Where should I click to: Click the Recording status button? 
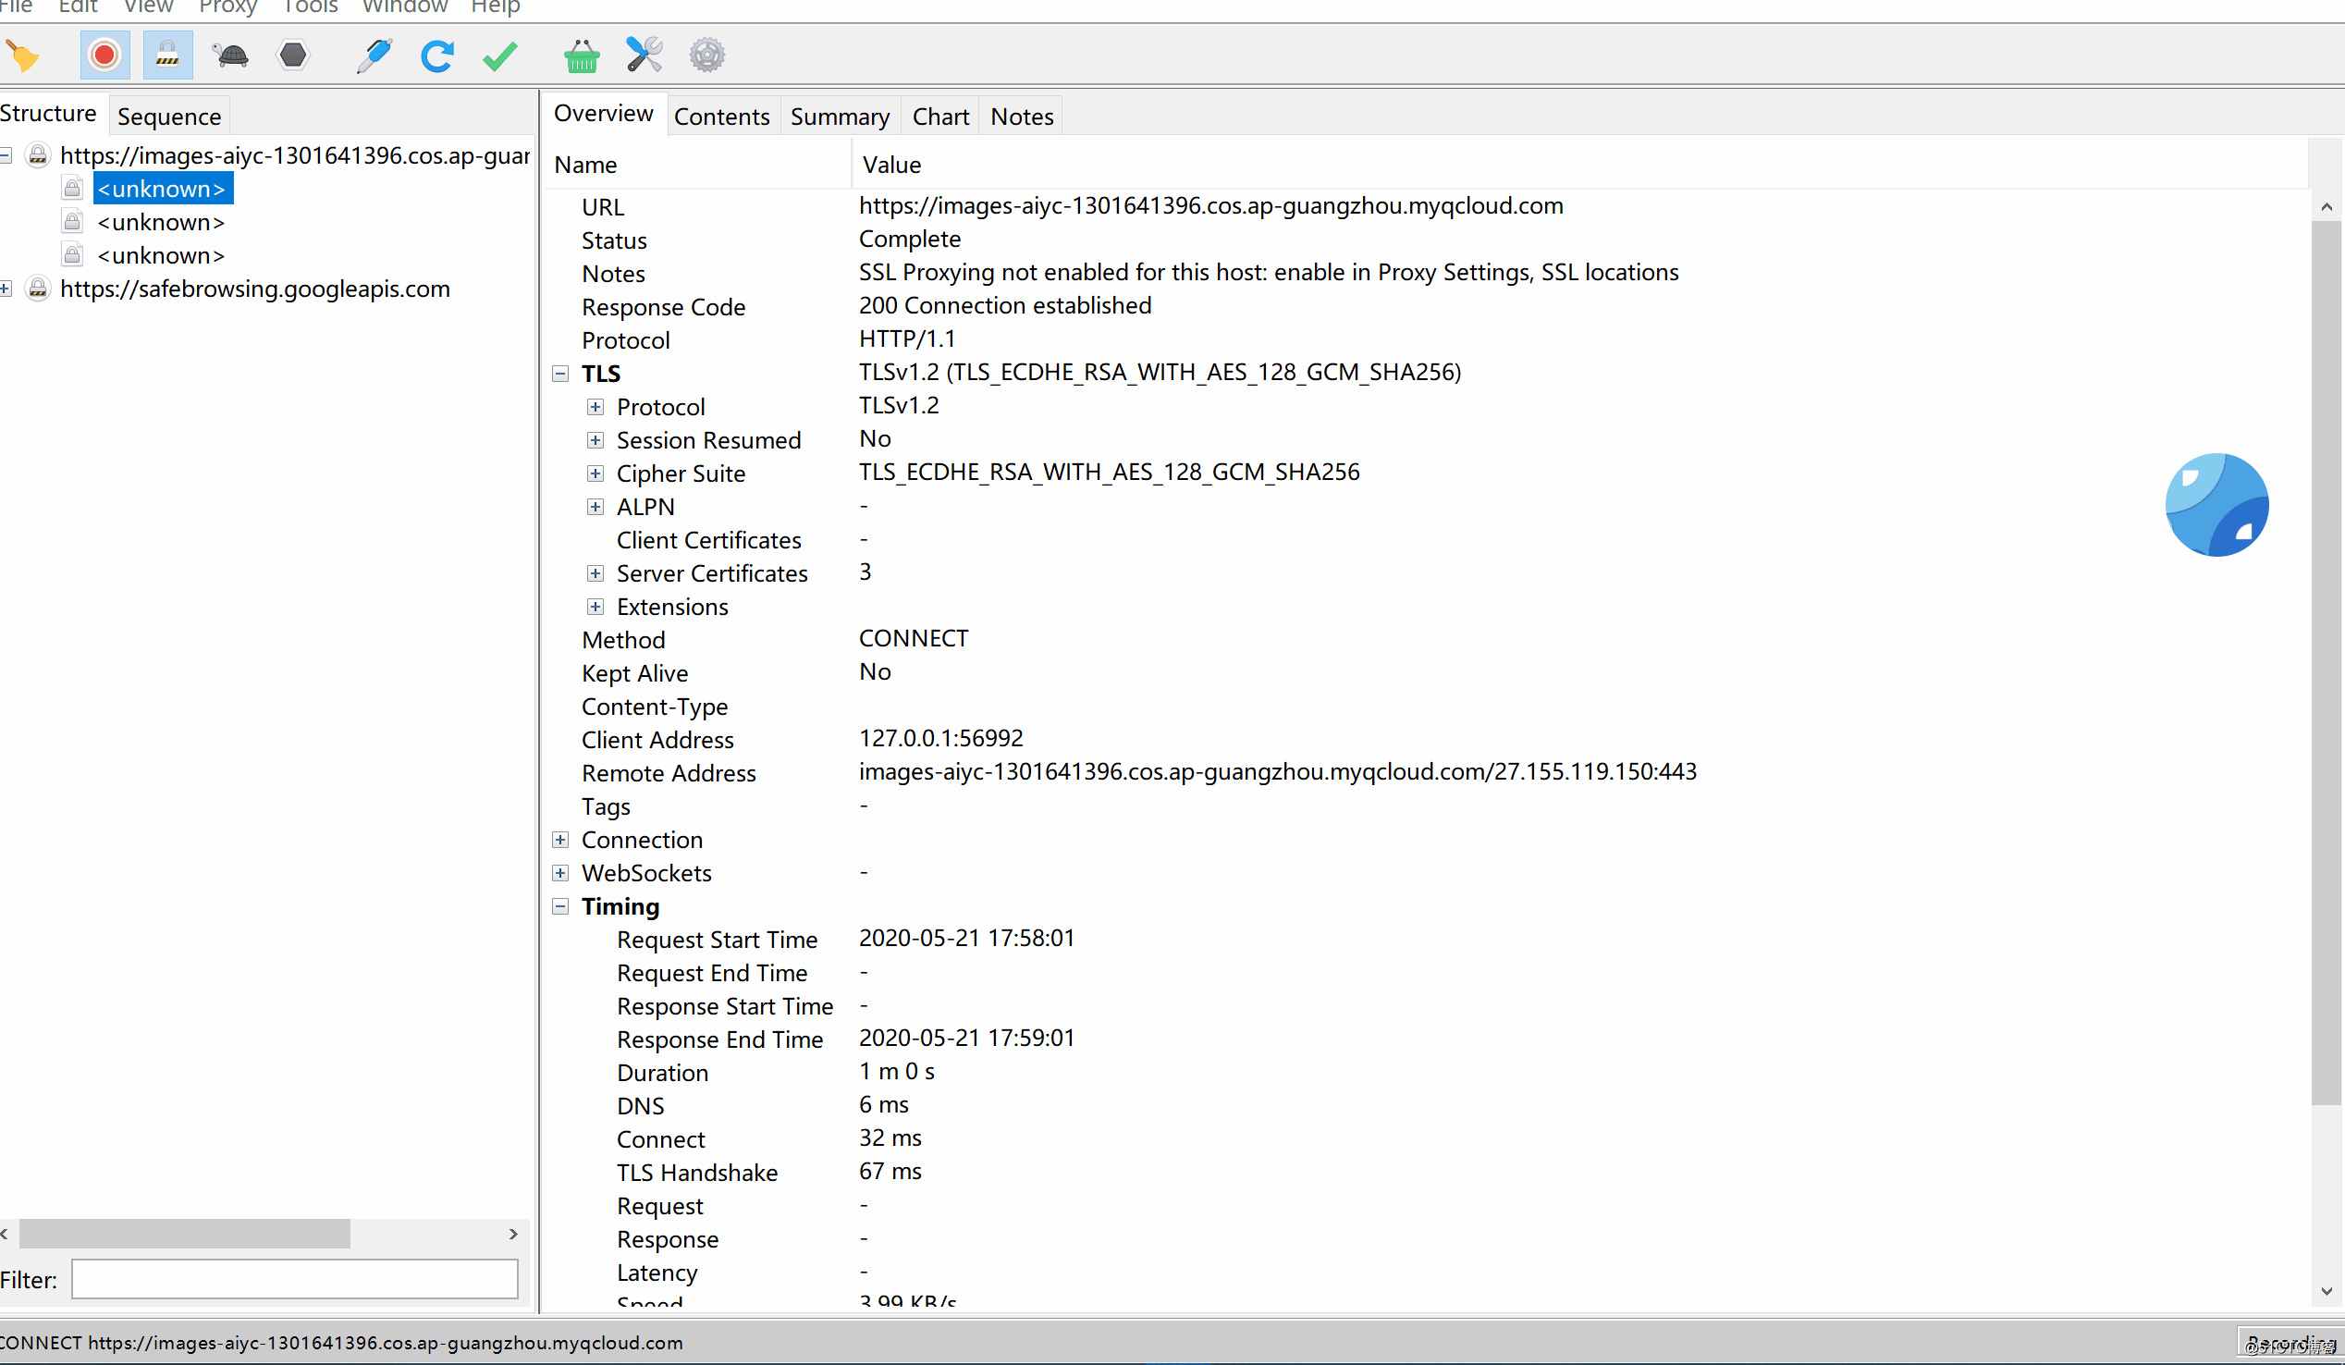pos(2291,1343)
